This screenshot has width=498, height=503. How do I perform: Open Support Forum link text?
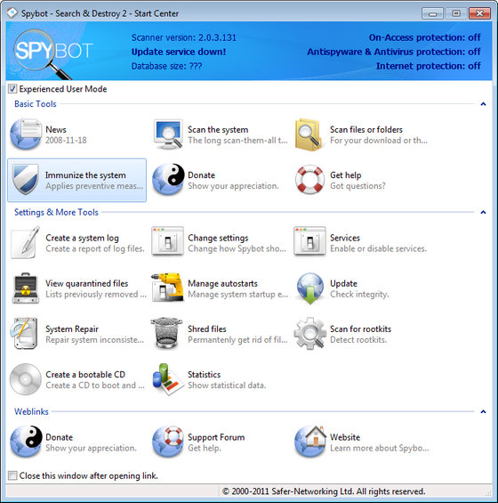(216, 437)
